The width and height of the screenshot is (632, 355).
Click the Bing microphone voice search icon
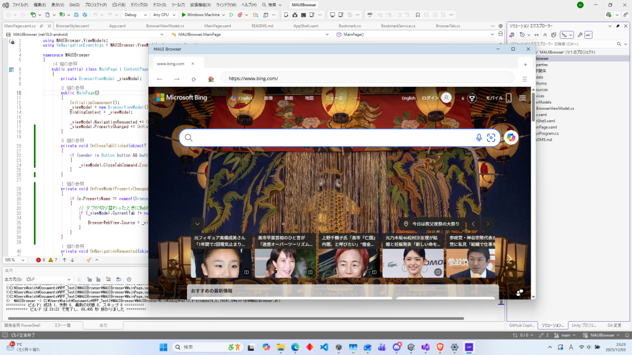pos(479,138)
